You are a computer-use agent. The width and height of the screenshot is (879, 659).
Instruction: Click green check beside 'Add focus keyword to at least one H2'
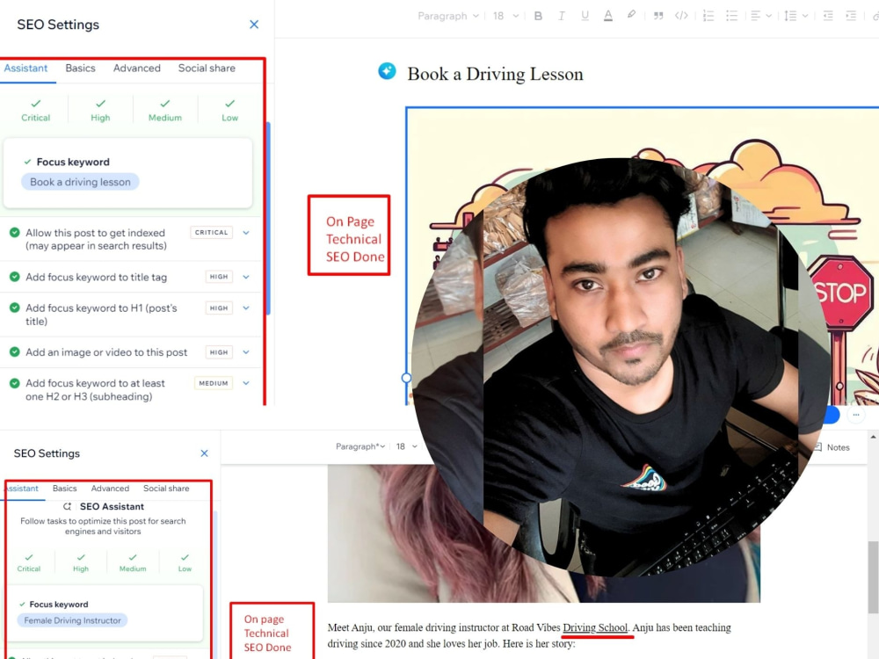(15, 383)
